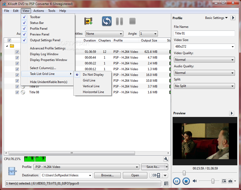Viewport: 241px width, 190px height.
Task: Click the pause conversion toolbar icon
Action: tap(119, 21)
